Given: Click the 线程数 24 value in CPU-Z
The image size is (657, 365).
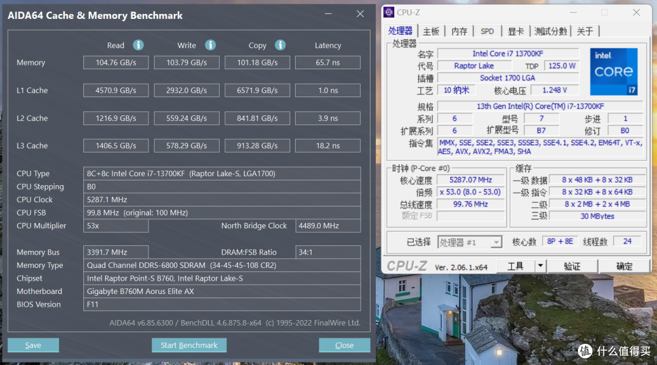Looking at the screenshot, I should 627,241.
